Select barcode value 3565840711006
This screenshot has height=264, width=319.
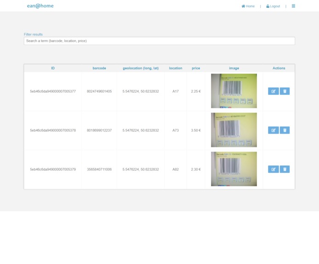tap(99, 169)
